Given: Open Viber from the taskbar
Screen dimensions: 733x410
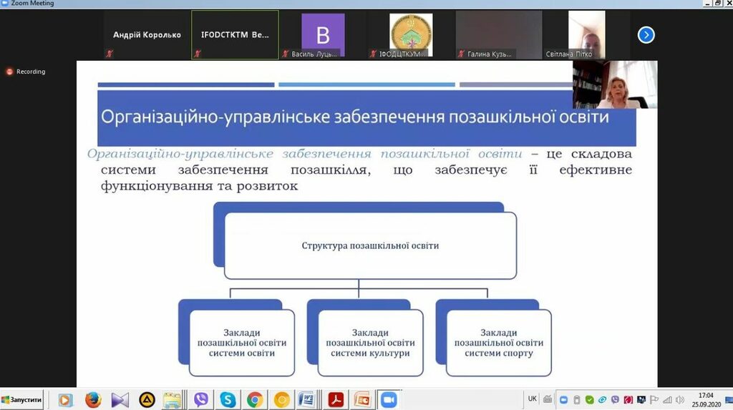Looking at the screenshot, I should click(201, 400).
